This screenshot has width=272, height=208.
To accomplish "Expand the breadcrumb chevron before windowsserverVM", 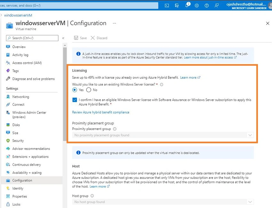I will point(1,15).
